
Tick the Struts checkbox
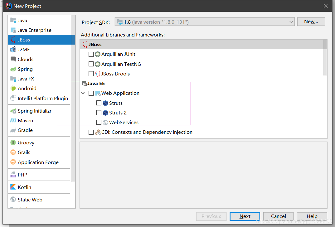point(99,103)
